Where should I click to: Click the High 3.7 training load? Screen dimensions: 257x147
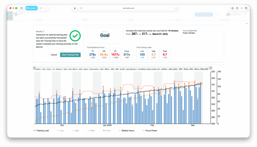154,55
